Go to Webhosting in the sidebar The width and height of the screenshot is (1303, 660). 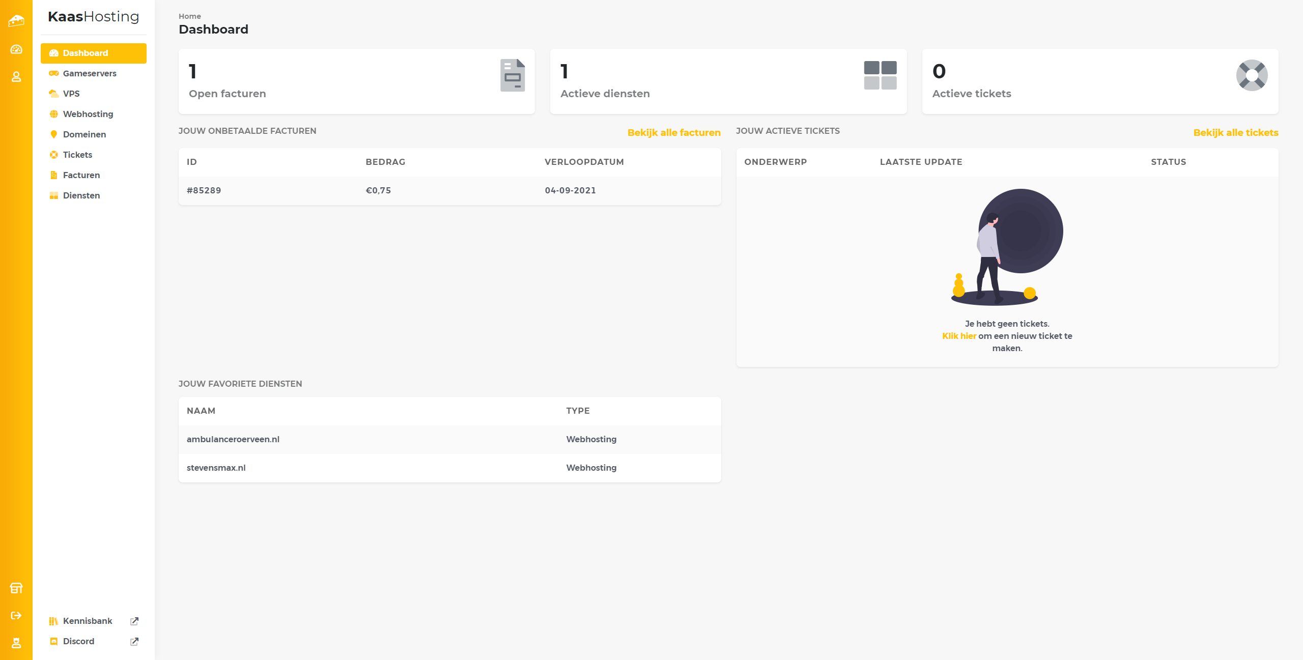click(x=88, y=114)
